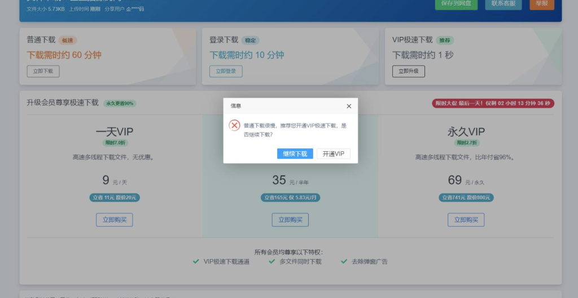This screenshot has width=578, height=298.
Task: Click the 9 元/天 price
Action: coord(115,181)
